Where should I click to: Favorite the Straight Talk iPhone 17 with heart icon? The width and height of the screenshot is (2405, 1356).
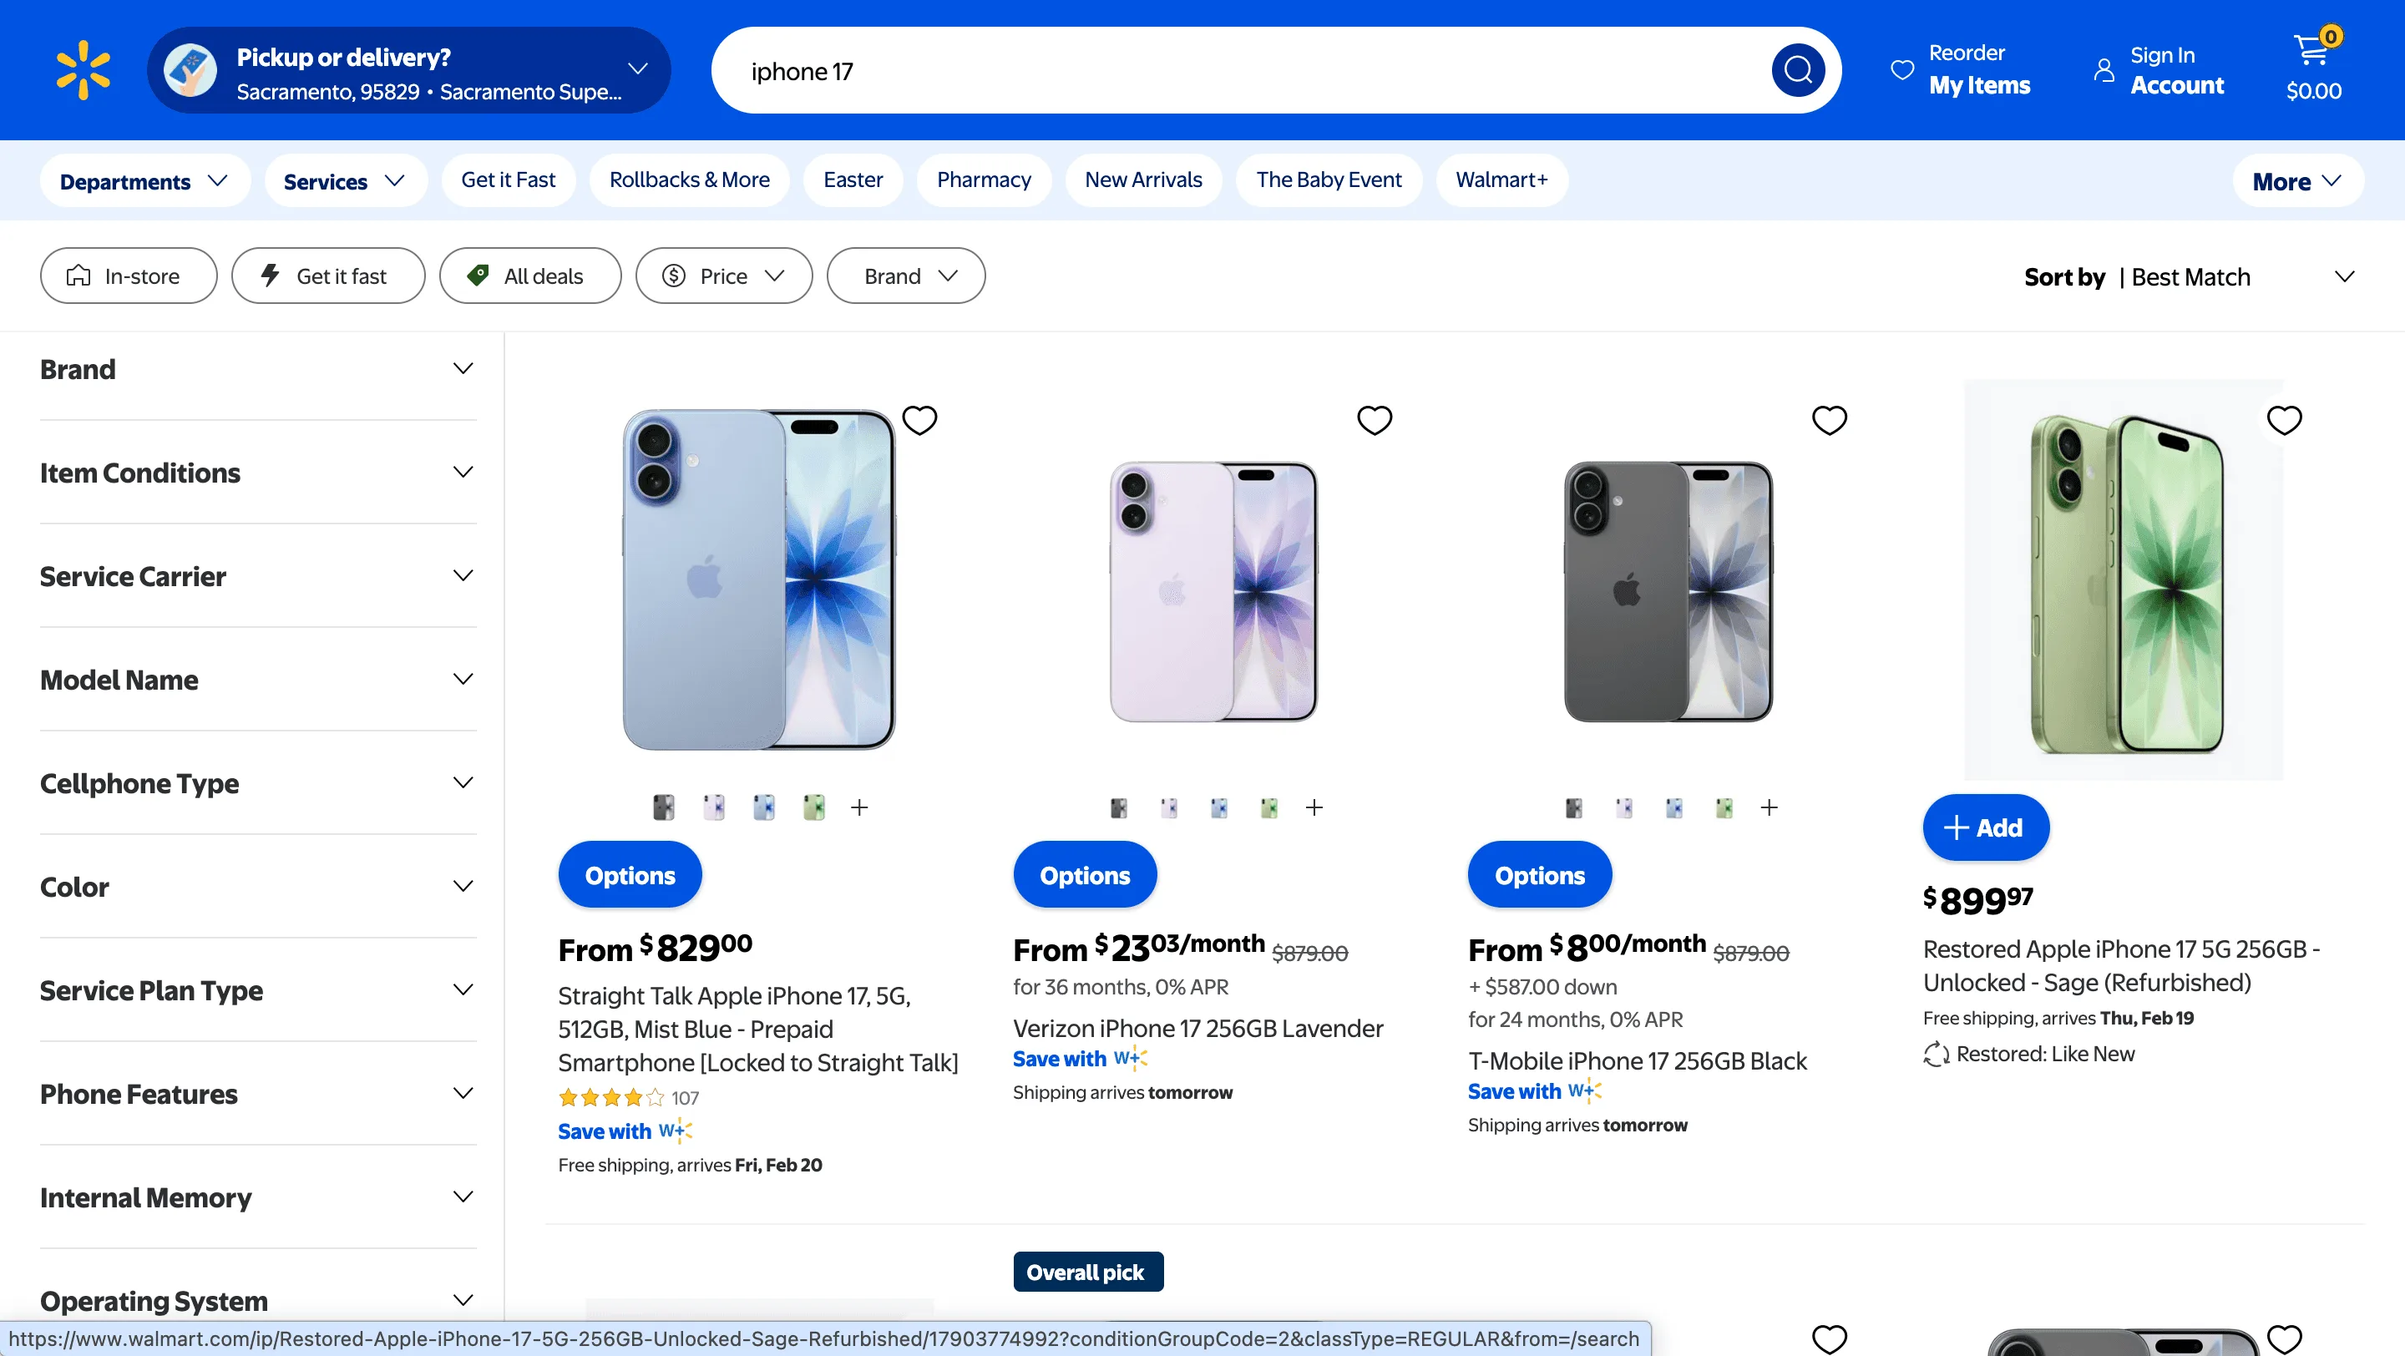tap(920, 421)
